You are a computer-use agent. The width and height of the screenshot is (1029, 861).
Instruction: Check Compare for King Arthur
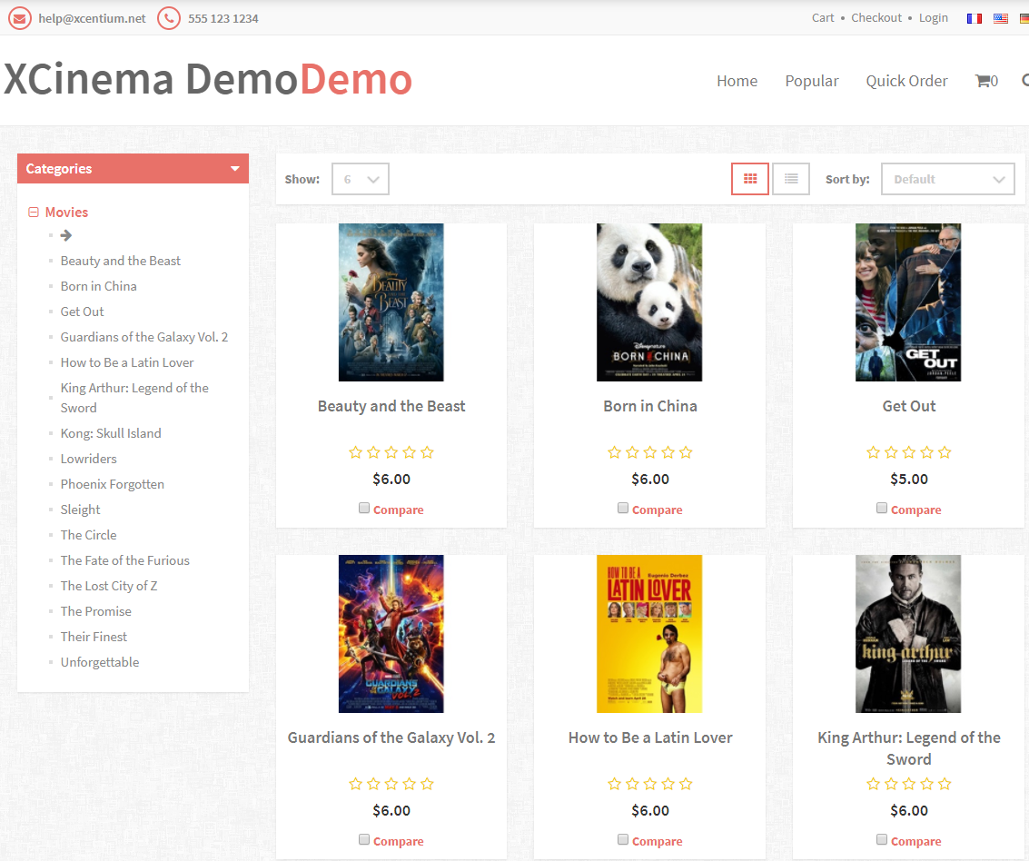point(881,838)
